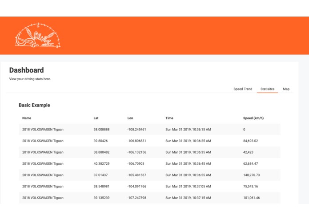Click the Tiguan name in the 10:36:55 row
309x220 pixels.
tap(43, 175)
